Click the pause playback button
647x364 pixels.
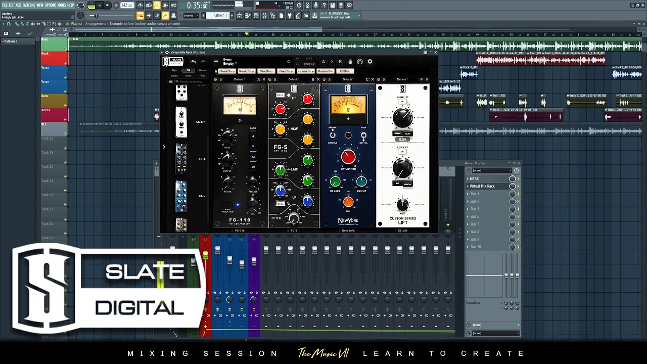[x=100, y=5]
